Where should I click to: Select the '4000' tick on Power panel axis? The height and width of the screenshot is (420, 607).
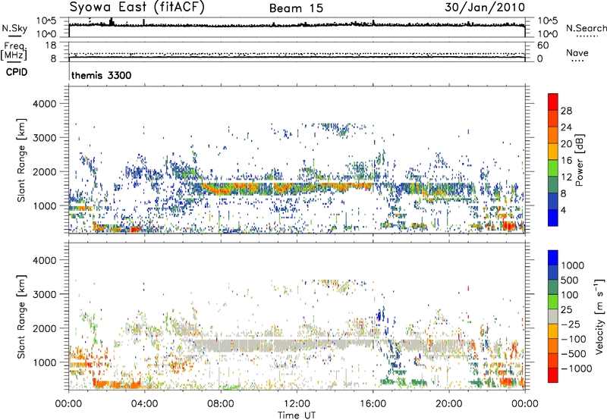point(44,104)
